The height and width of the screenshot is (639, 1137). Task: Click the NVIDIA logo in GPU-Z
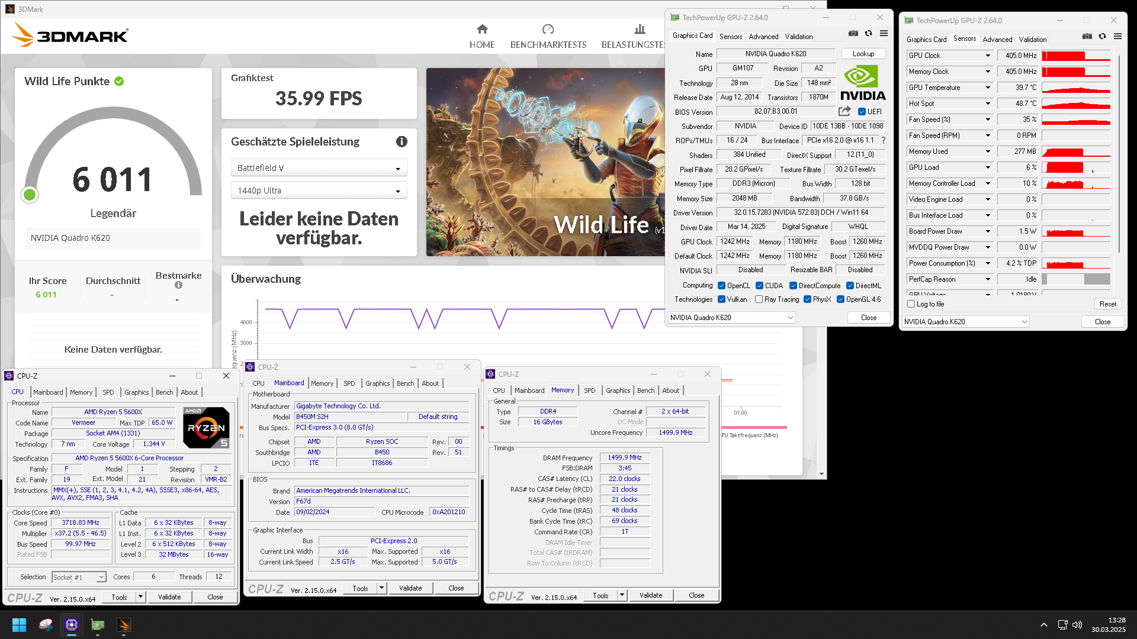[863, 83]
